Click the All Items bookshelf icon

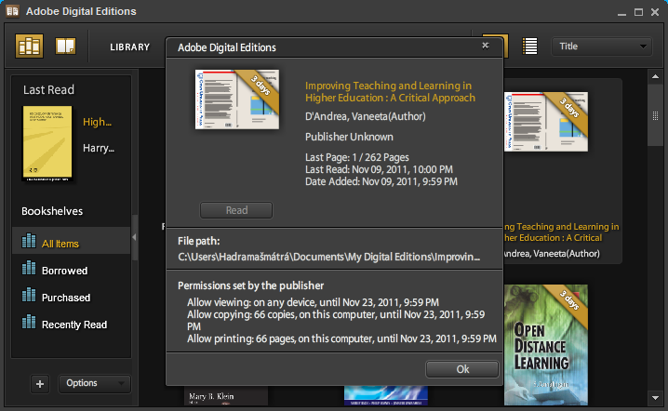(x=29, y=241)
